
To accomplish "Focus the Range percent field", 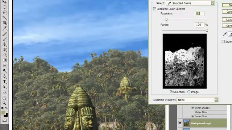I will (x=199, y=25).
